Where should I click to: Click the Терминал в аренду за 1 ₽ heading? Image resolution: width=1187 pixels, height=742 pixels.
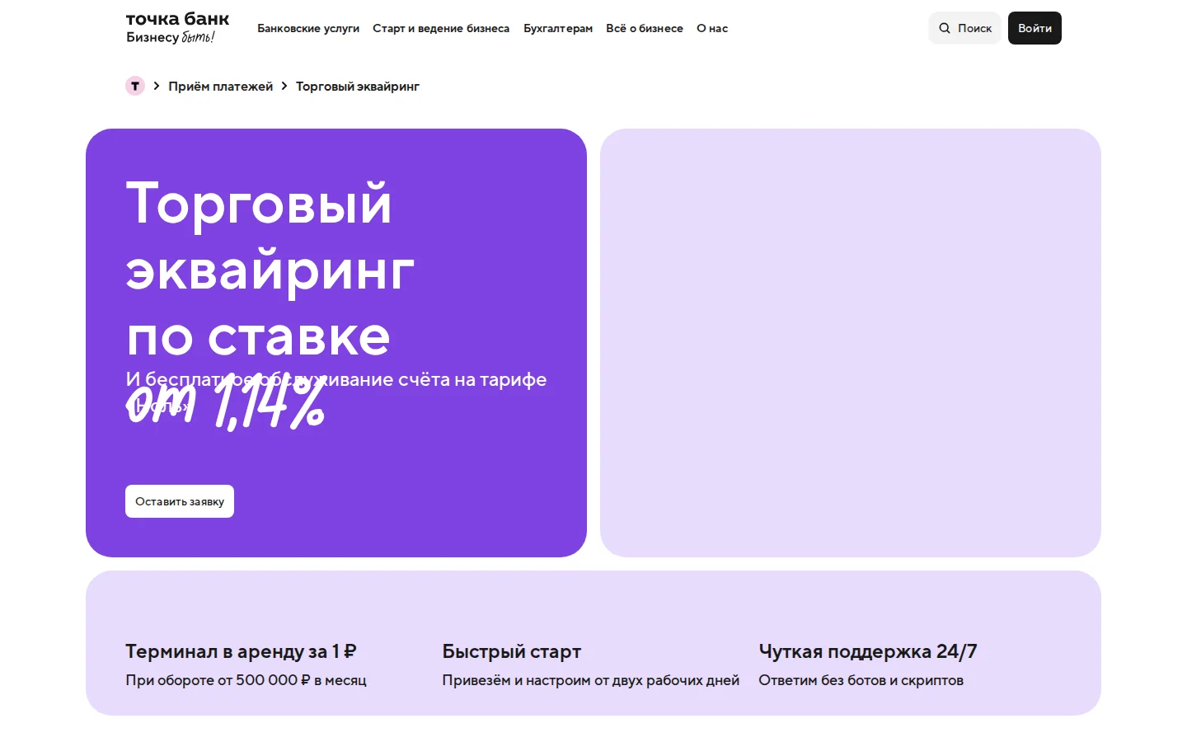[241, 651]
